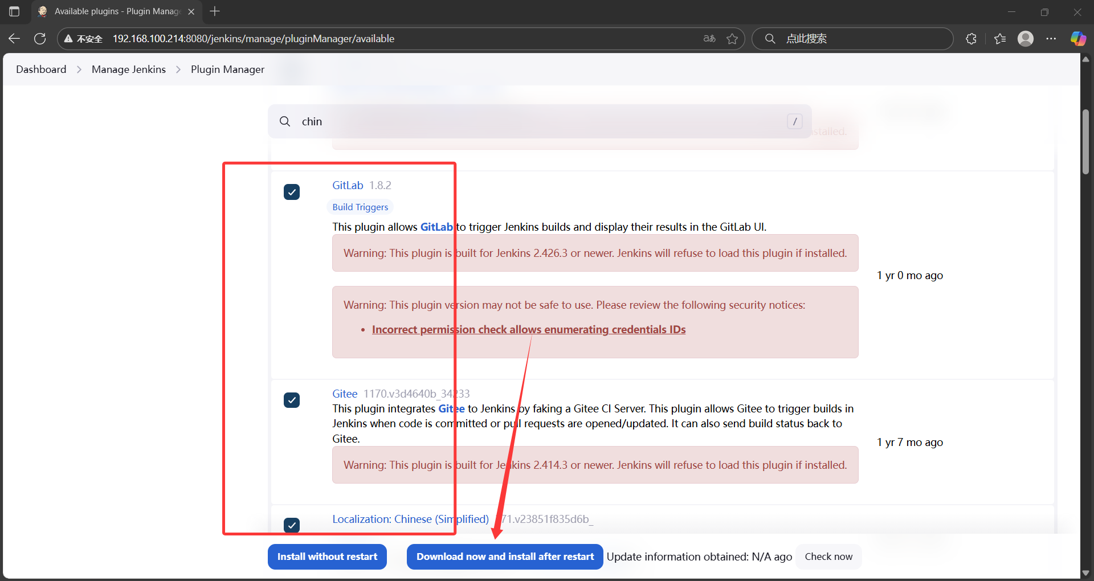Open the Copilot sidebar icon
The width and height of the screenshot is (1094, 581).
1078,39
